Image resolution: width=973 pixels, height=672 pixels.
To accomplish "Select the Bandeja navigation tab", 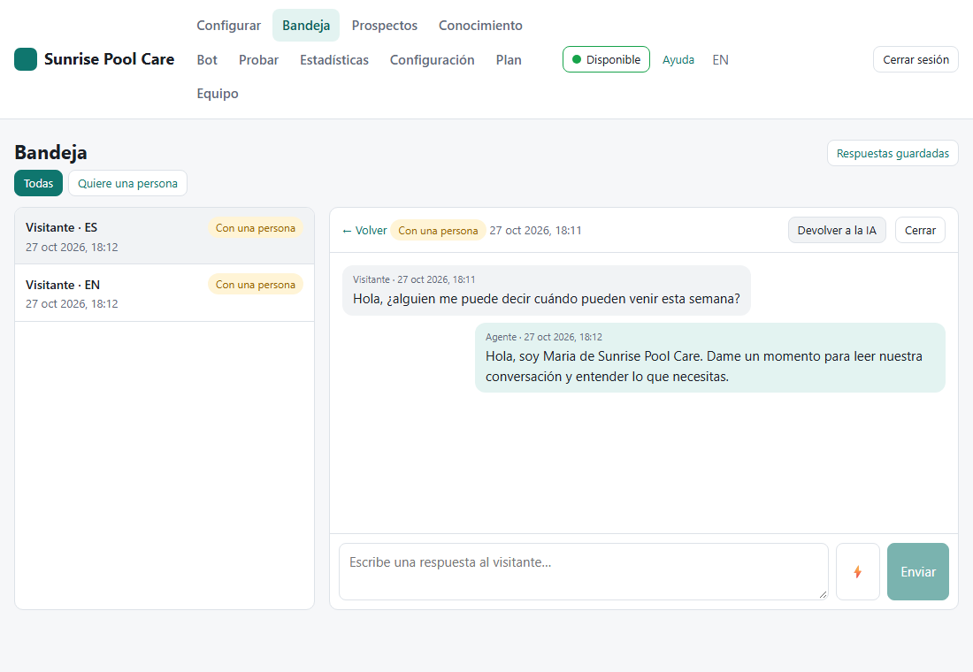I will point(306,26).
